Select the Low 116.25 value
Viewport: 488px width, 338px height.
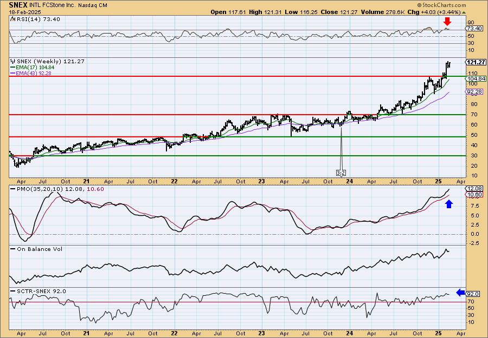pos(301,12)
